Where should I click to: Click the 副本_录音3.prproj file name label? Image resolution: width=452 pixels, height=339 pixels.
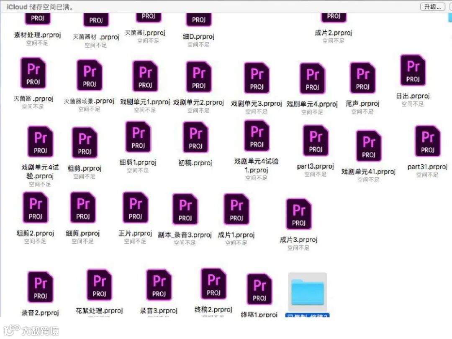tap(185, 235)
